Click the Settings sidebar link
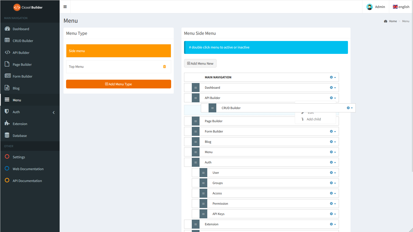 [30, 157]
